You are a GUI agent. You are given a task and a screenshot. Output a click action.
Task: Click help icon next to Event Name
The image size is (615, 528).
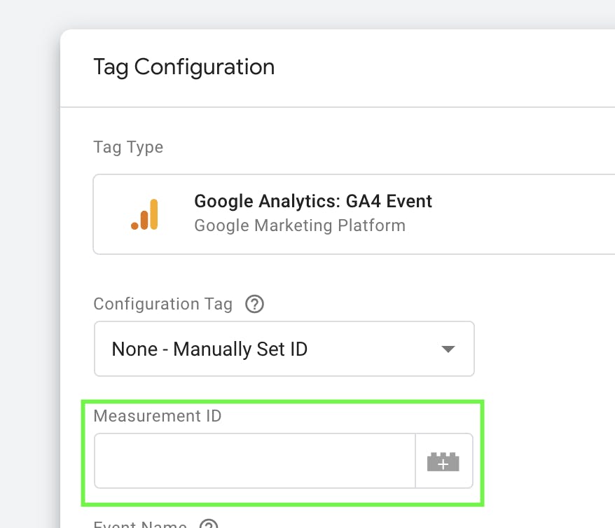(209, 524)
